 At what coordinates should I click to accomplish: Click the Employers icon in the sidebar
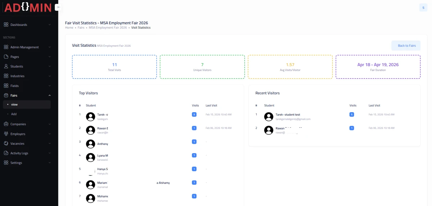click(x=6, y=134)
